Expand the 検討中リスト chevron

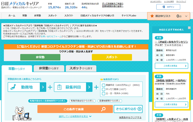point(186,16)
